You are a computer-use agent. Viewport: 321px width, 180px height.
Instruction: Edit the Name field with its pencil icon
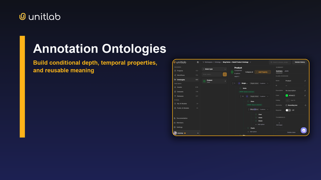click(305, 81)
